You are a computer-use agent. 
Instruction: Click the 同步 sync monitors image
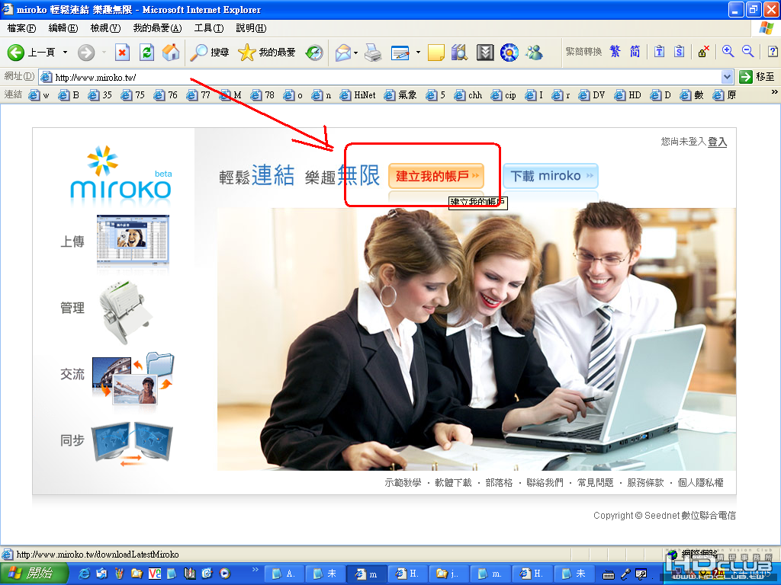133,443
